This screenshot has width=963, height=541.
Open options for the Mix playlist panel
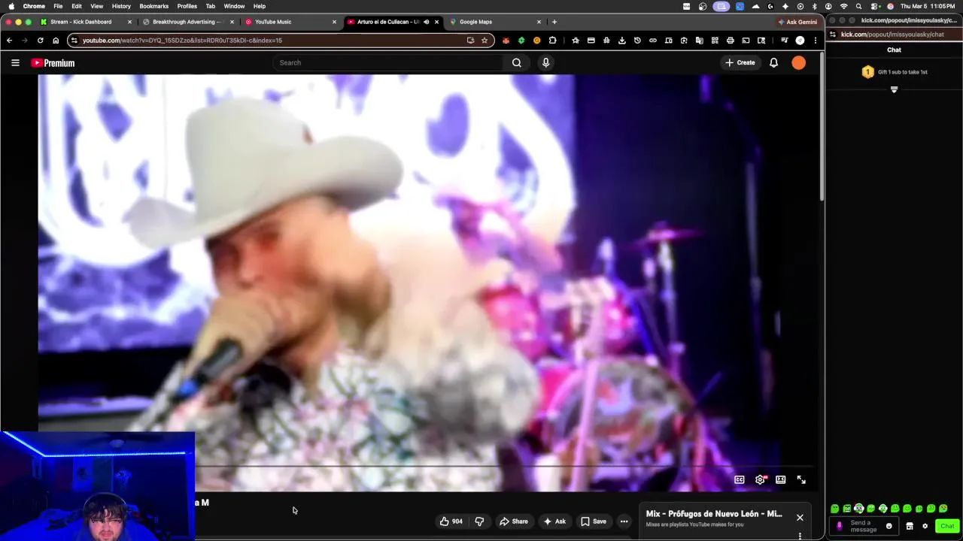click(800, 536)
